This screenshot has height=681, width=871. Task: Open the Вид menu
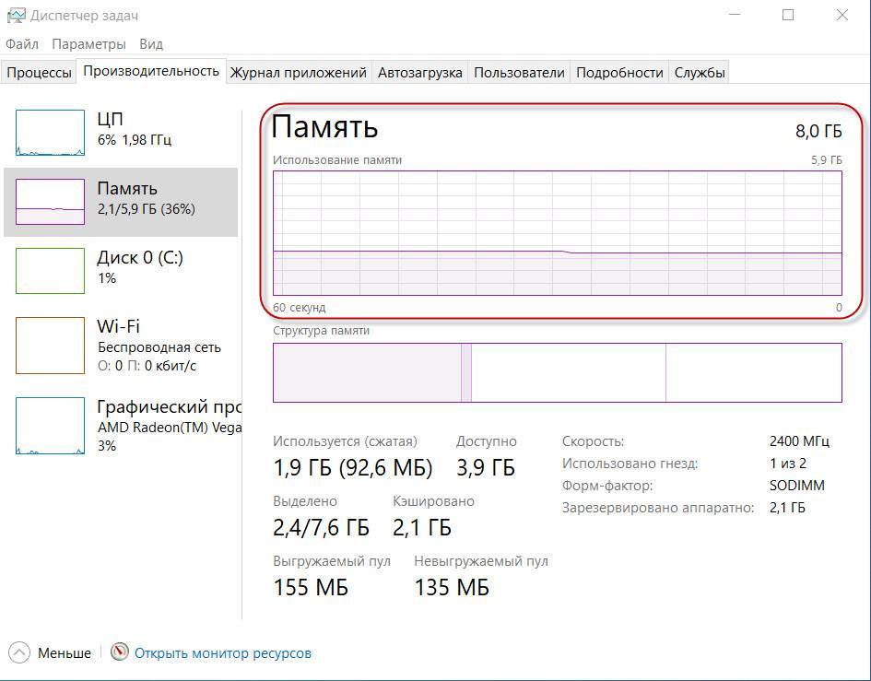(x=151, y=44)
